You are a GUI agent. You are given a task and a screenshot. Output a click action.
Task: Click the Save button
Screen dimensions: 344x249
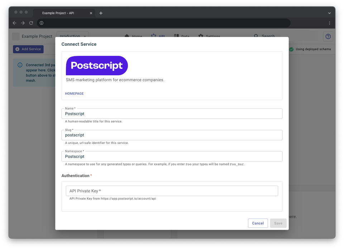coord(278,223)
